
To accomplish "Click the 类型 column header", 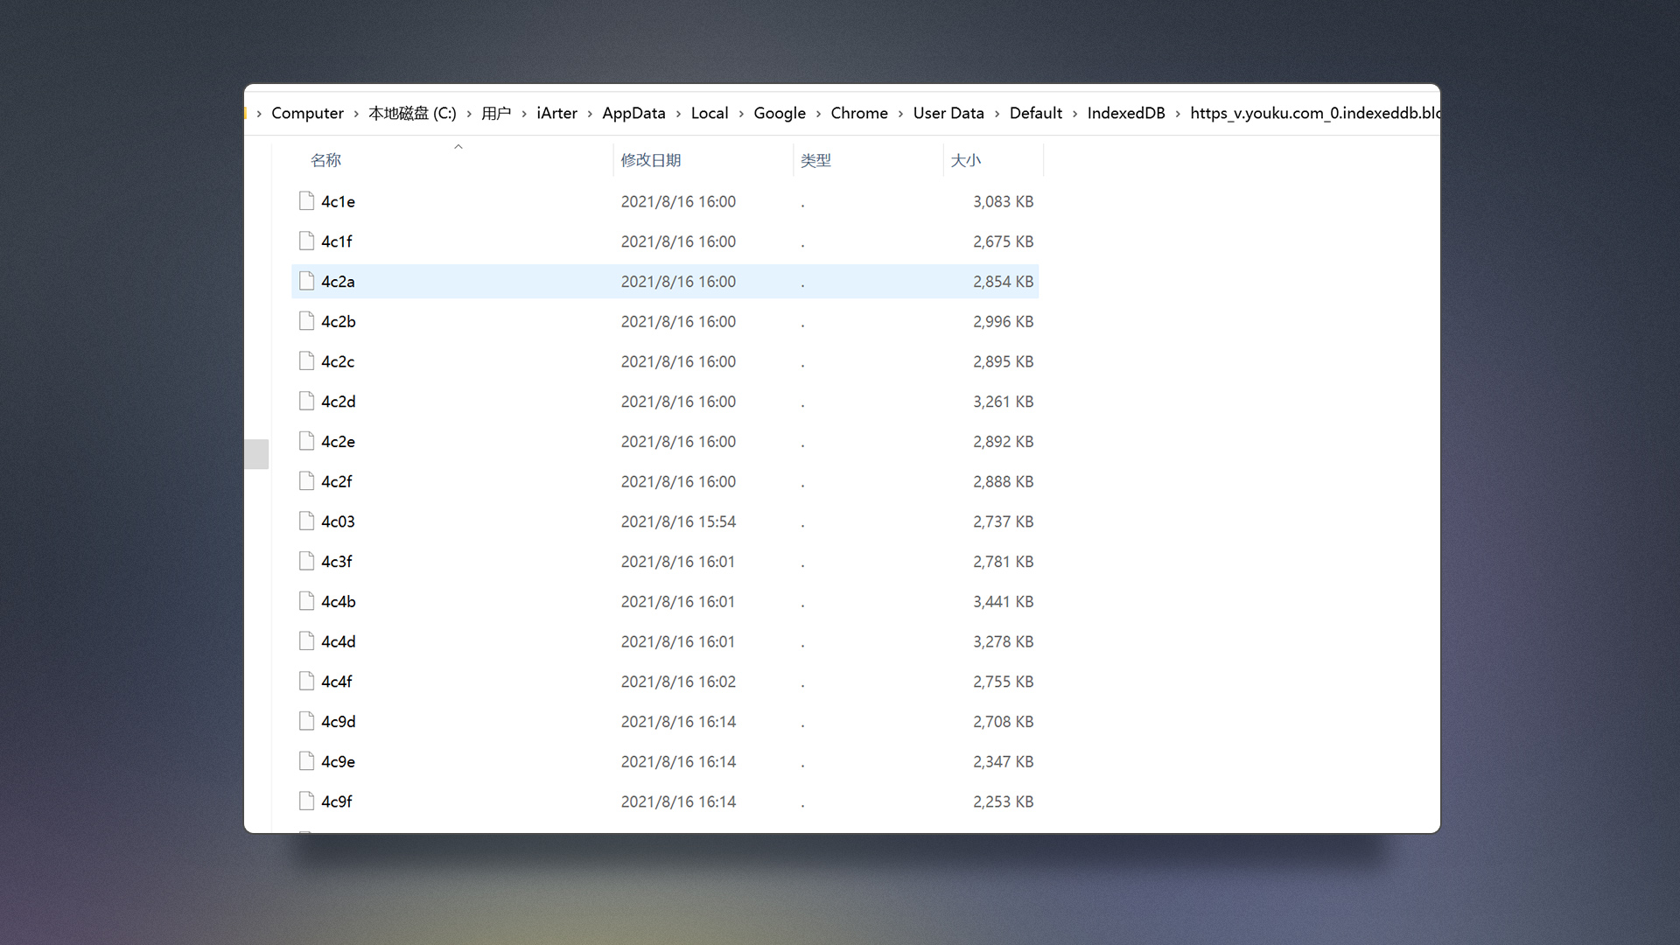I will [815, 160].
